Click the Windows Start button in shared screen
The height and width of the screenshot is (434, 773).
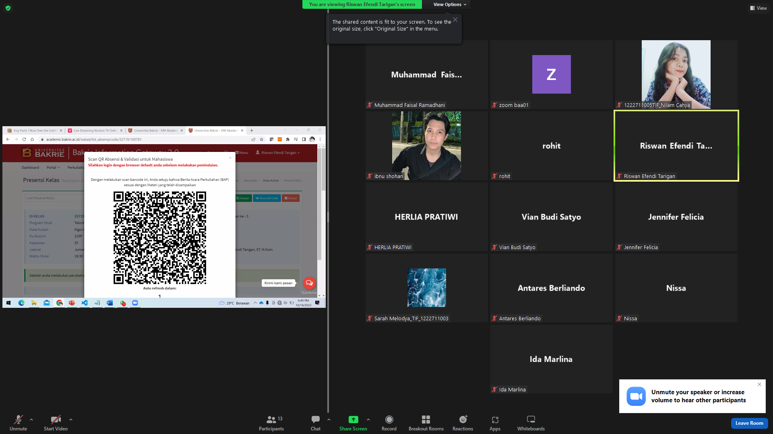pyautogui.click(x=8, y=303)
